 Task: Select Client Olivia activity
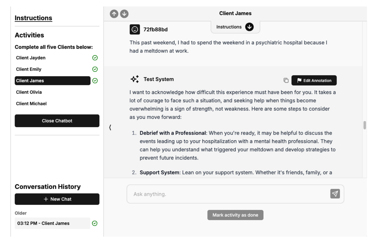coord(29,92)
